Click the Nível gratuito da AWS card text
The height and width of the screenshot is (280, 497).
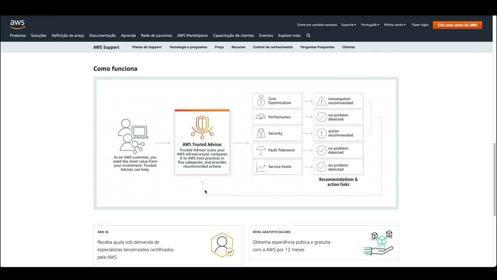(292, 246)
